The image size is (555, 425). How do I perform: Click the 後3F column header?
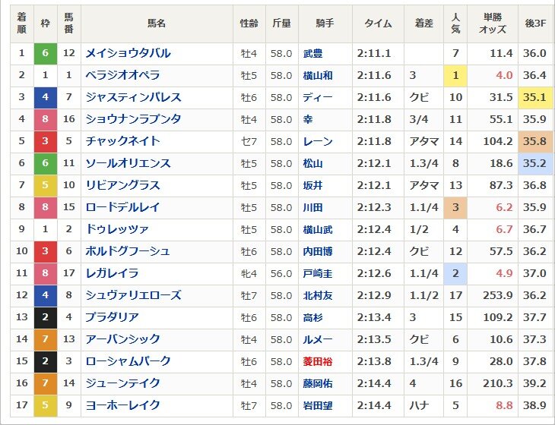[535, 24]
